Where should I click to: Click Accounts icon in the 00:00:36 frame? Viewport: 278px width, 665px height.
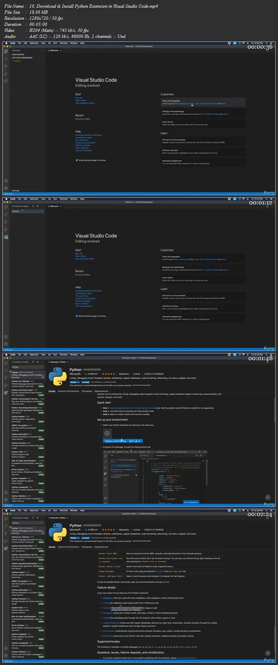6,181
